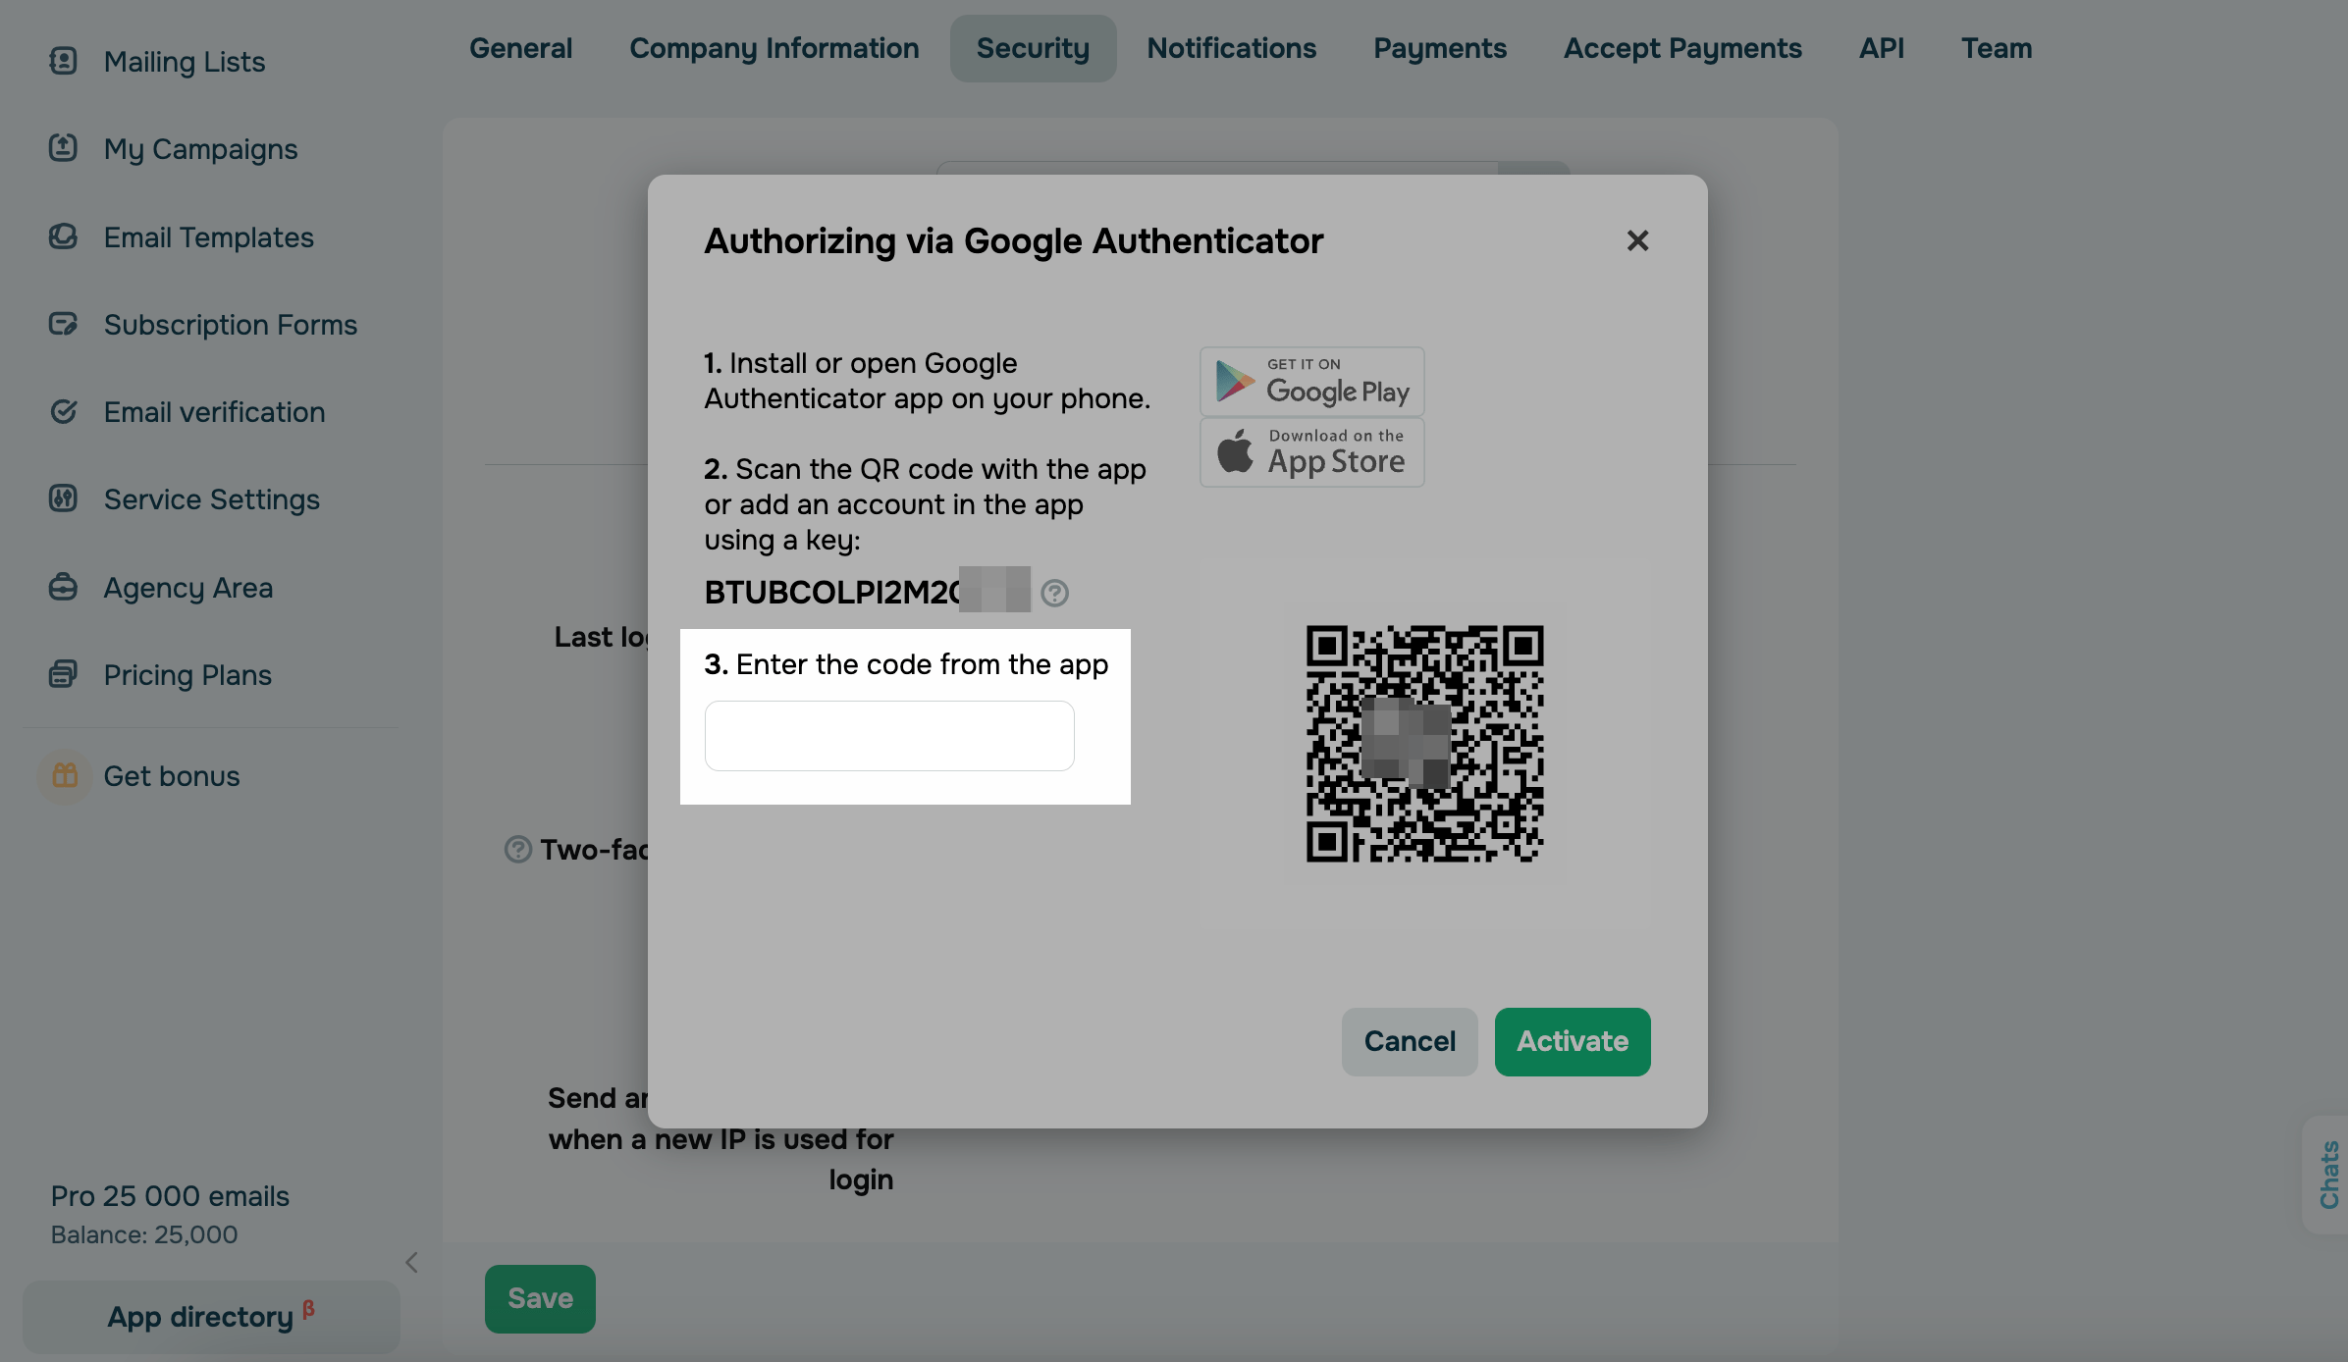Click the authenticator code input field
This screenshot has height=1362, width=2348.
(x=889, y=736)
